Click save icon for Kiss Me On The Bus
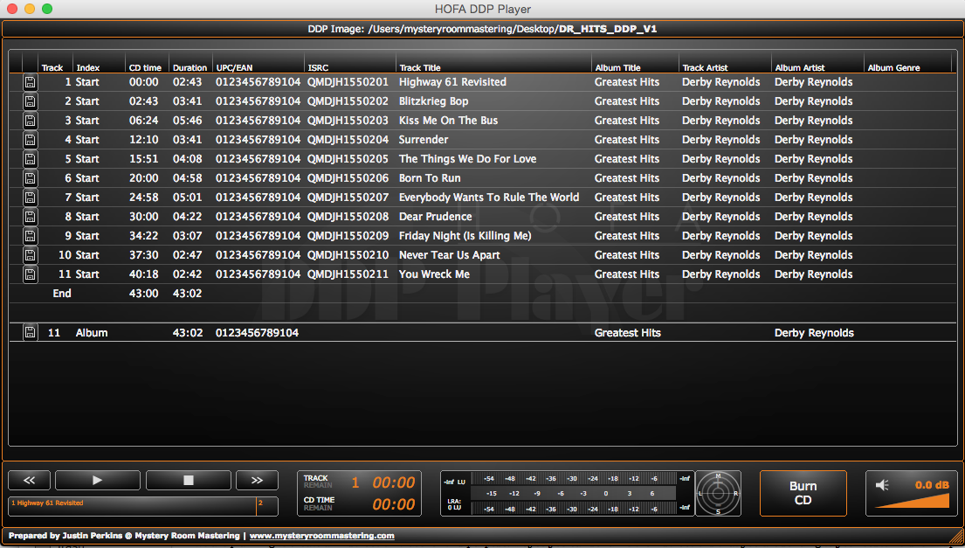The width and height of the screenshot is (965, 548). tap(31, 121)
